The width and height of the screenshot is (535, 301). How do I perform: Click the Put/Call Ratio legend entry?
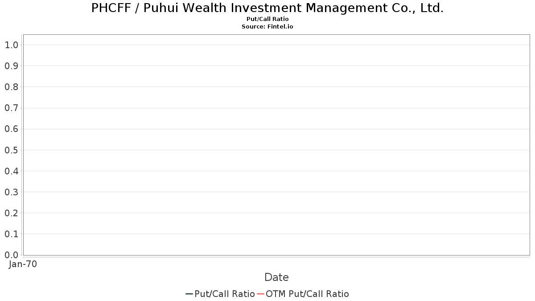(x=220, y=294)
